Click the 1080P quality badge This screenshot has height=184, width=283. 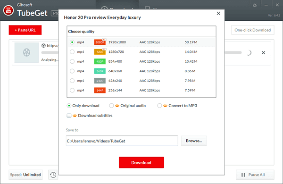[100, 42]
